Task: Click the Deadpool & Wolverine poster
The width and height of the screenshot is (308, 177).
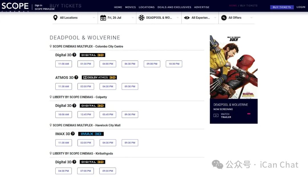Action: point(234,67)
